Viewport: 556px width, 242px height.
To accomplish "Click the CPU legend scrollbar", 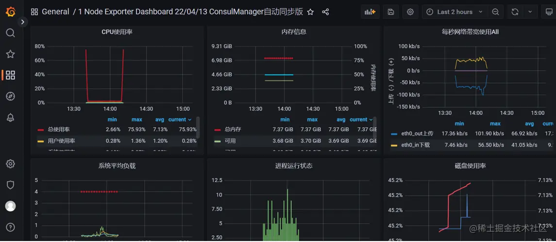I will (198, 128).
